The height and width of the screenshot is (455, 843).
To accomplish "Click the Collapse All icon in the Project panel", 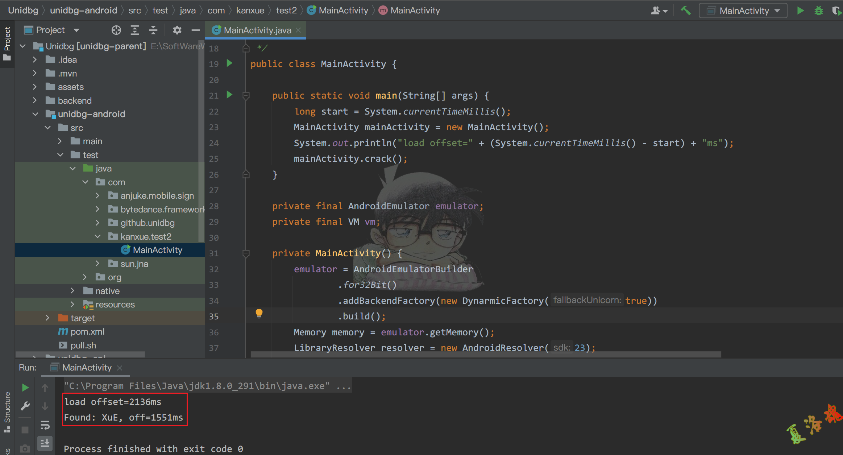I will (x=153, y=30).
